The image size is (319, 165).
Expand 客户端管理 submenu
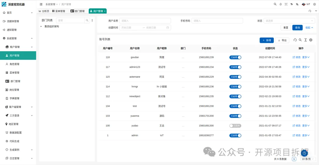point(18,107)
